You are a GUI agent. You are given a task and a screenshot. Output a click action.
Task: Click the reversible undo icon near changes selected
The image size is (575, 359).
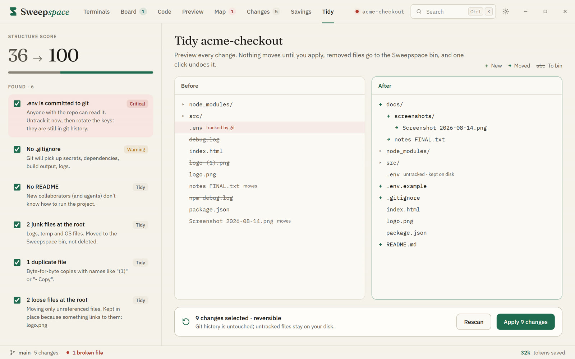click(186, 322)
